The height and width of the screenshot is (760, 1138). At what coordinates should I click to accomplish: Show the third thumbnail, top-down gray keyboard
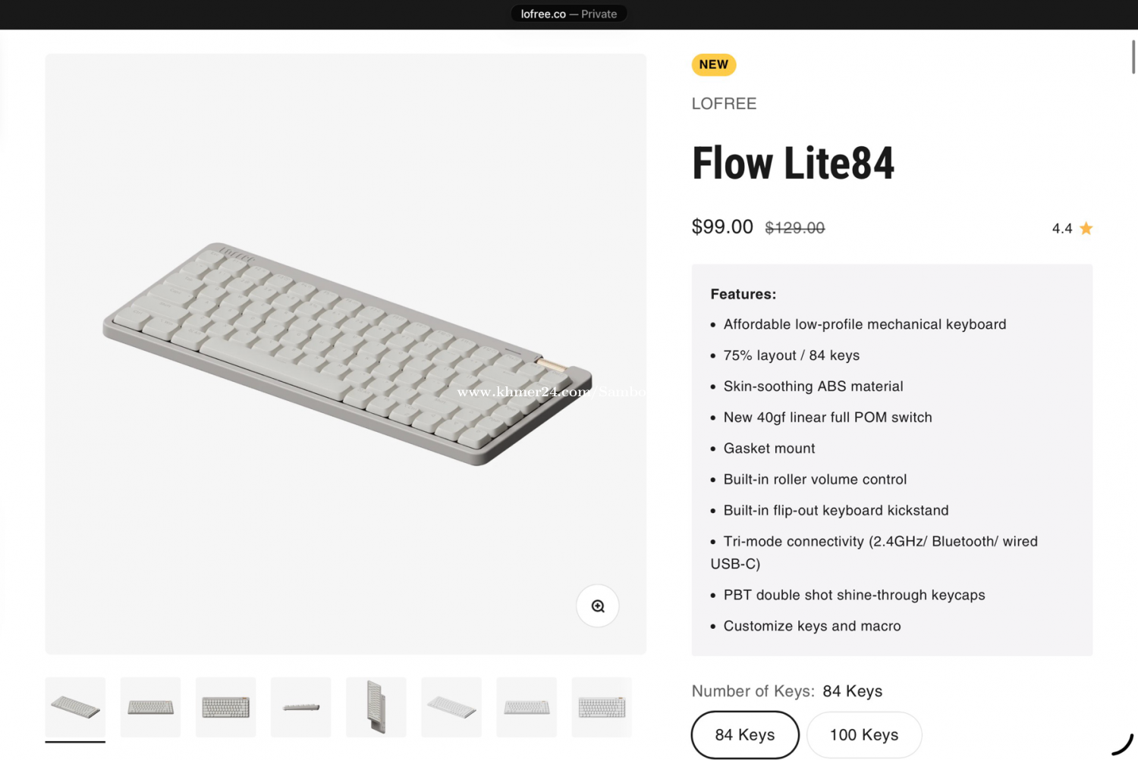(x=225, y=708)
